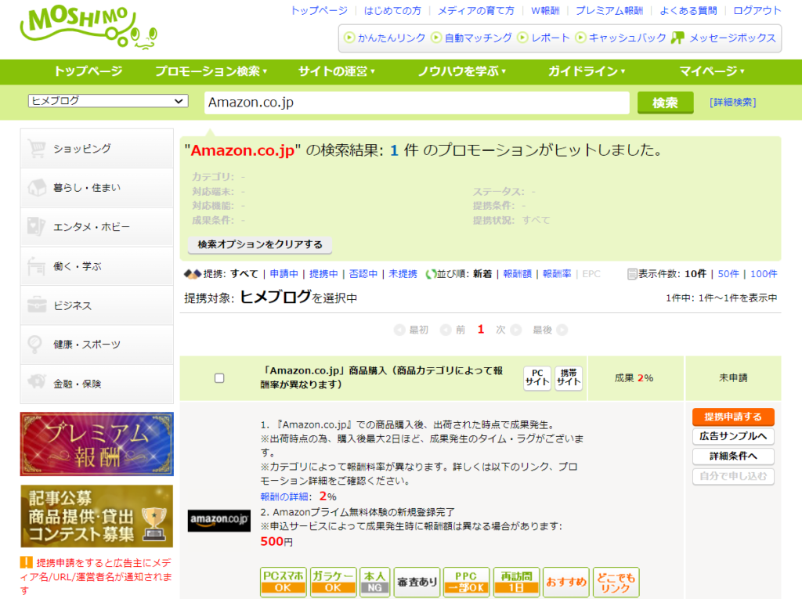The image size is (802, 599).
Task: Click the Amazon.co.jp search input field
Action: (417, 103)
